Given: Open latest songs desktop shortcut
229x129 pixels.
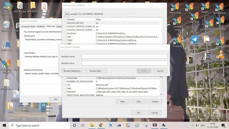Looking at the screenshot, I should click(x=175, y=8).
